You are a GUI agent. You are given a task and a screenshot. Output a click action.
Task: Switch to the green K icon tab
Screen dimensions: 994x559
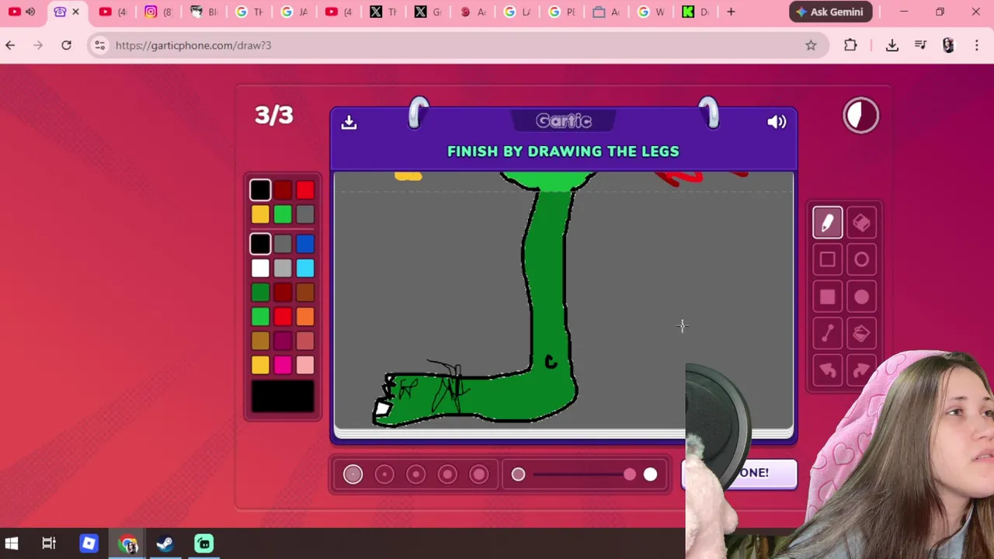695,12
